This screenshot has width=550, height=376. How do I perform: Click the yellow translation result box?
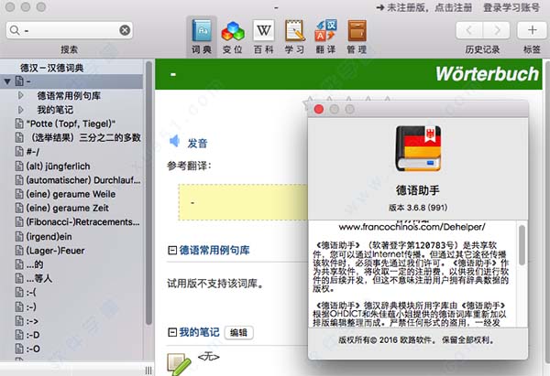243,202
